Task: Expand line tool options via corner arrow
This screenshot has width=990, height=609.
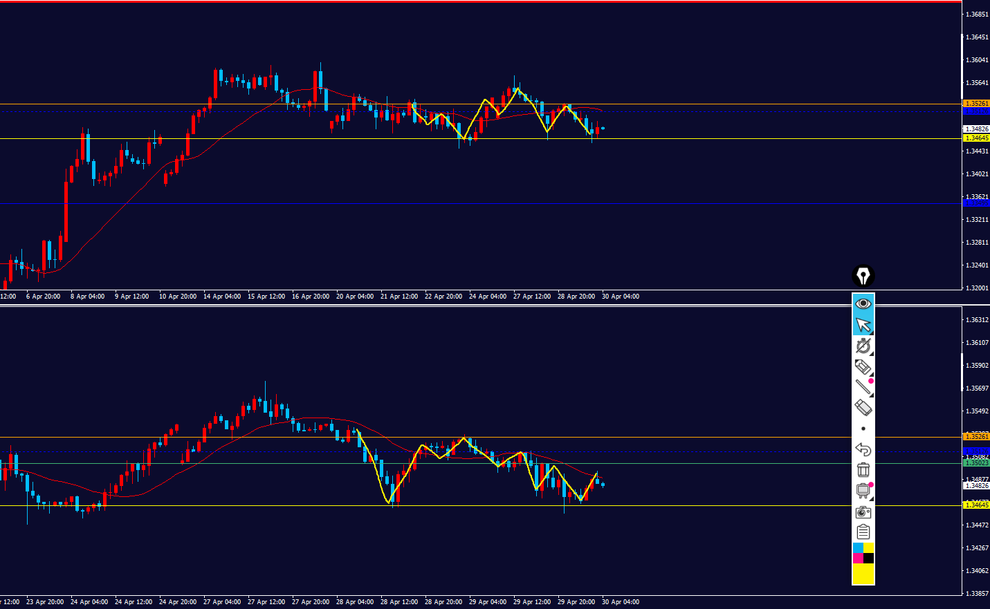Action: click(x=871, y=395)
